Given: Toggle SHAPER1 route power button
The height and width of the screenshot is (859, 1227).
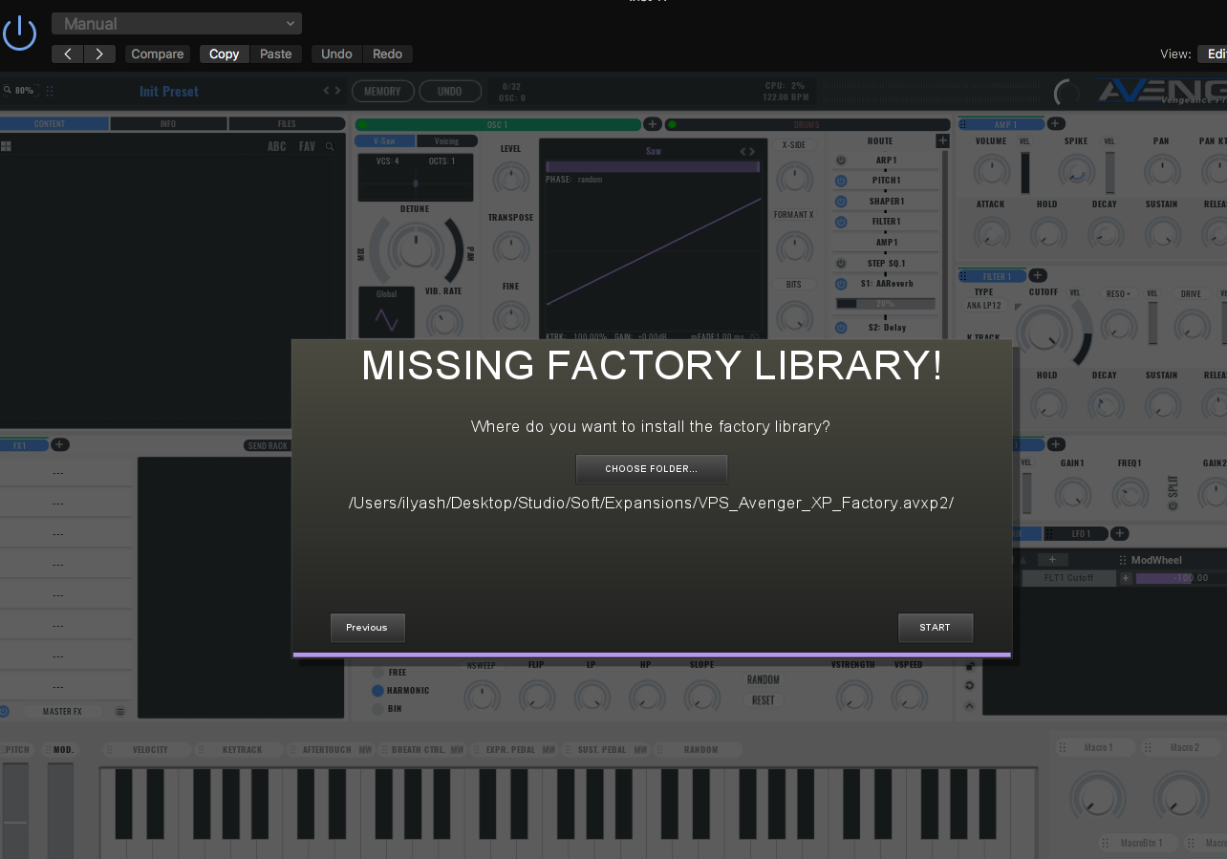Looking at the screenshot, I should (x=841, y=202).
